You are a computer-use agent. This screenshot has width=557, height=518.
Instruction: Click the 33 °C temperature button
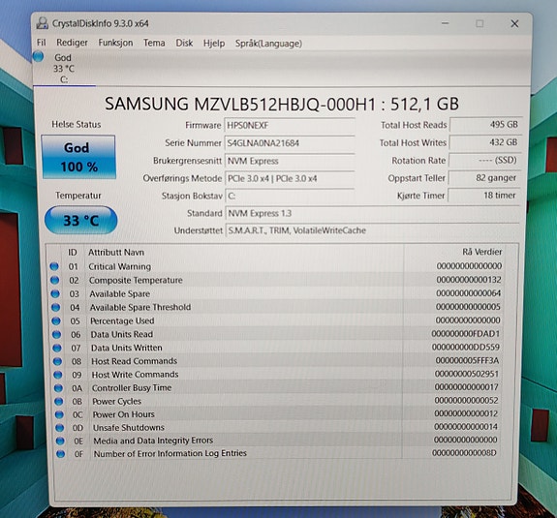pyautogui.click(x=81, y=220)
